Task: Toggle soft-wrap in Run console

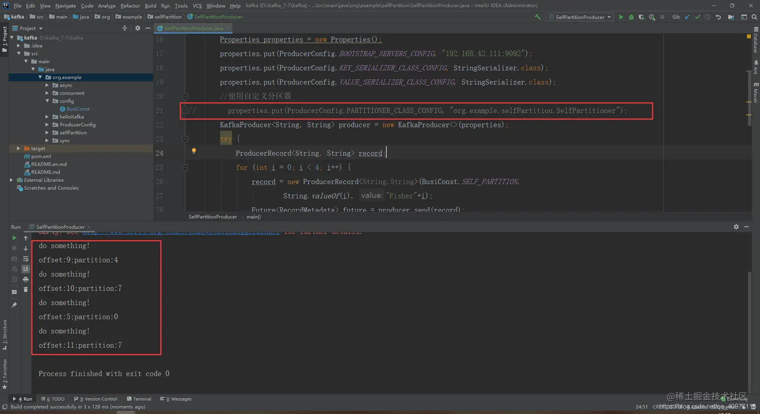Action: [x=26, y=259]
